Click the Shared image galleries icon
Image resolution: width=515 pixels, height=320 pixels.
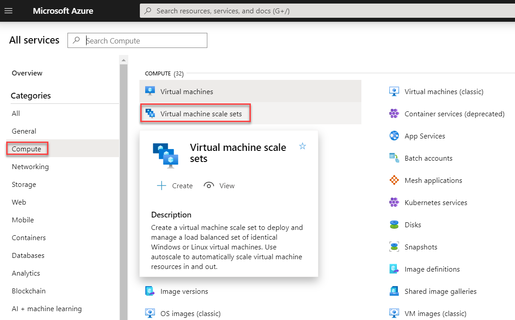tap(394, 291)
